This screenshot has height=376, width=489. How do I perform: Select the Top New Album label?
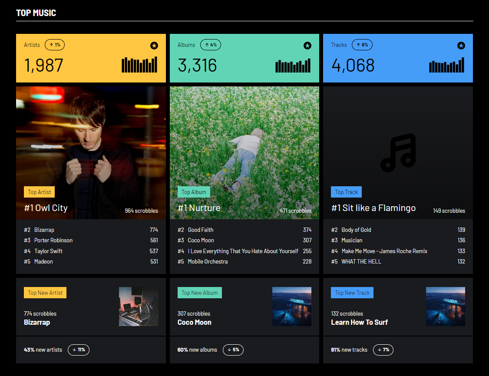[200, 293]
